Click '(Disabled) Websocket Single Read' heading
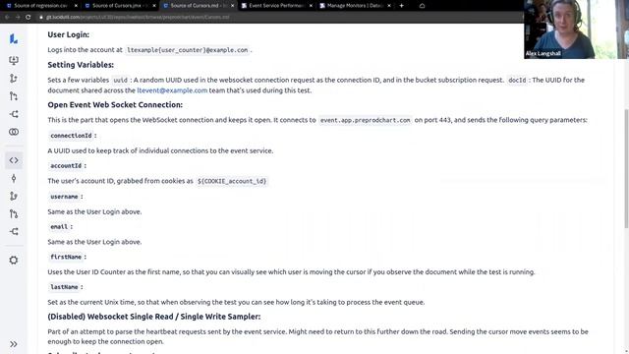Image resolution: width=629 pixels, height=354 pixels. tap(154, 317)
